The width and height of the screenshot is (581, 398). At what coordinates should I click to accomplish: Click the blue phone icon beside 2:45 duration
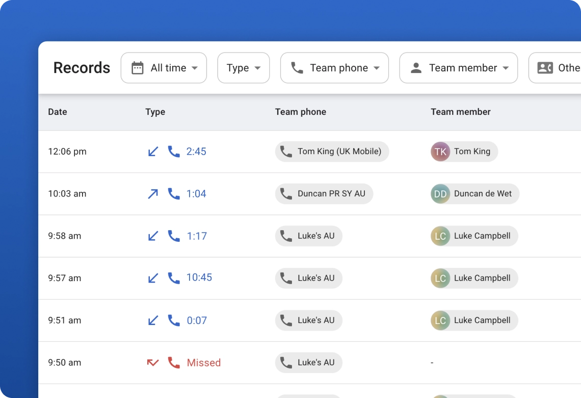tap(174, 152)
